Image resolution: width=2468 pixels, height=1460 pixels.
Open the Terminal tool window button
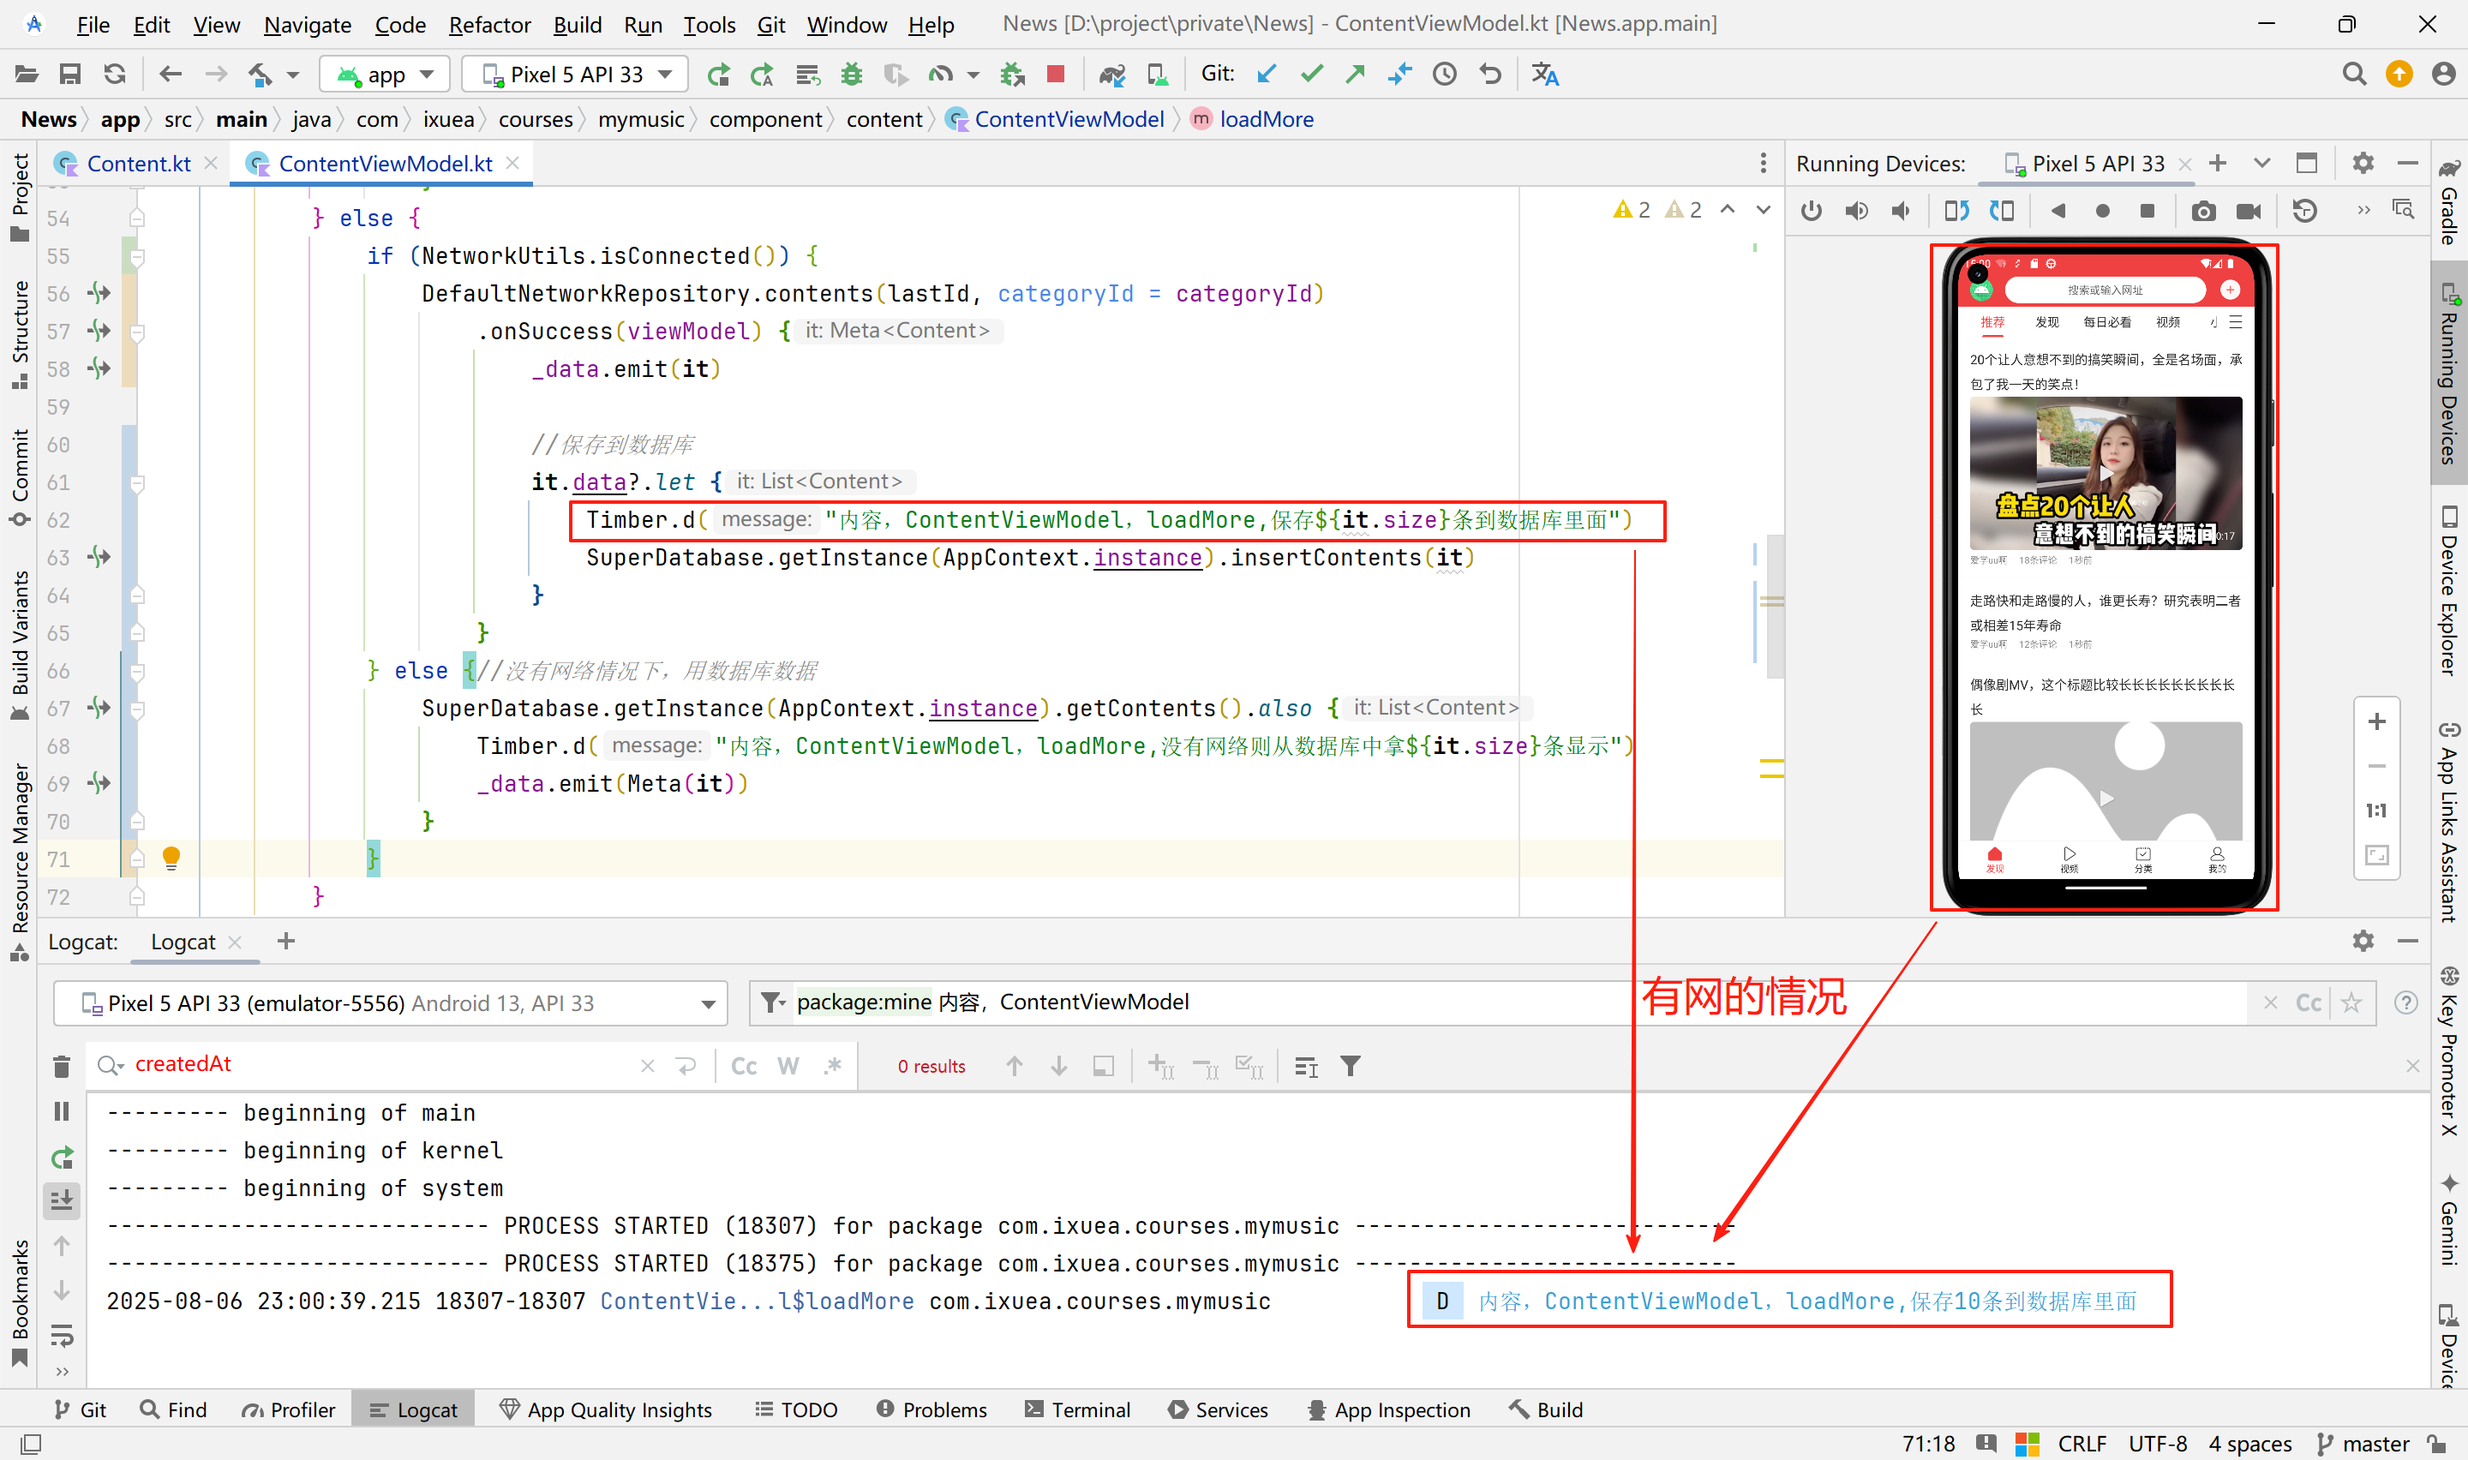point(1077,1409)
